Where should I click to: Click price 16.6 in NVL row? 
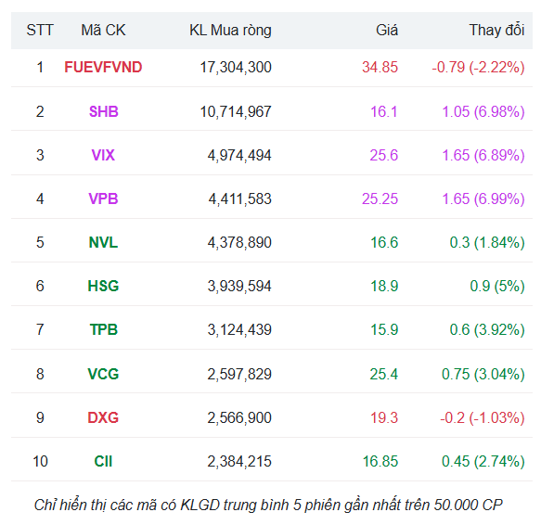[384, 242]
